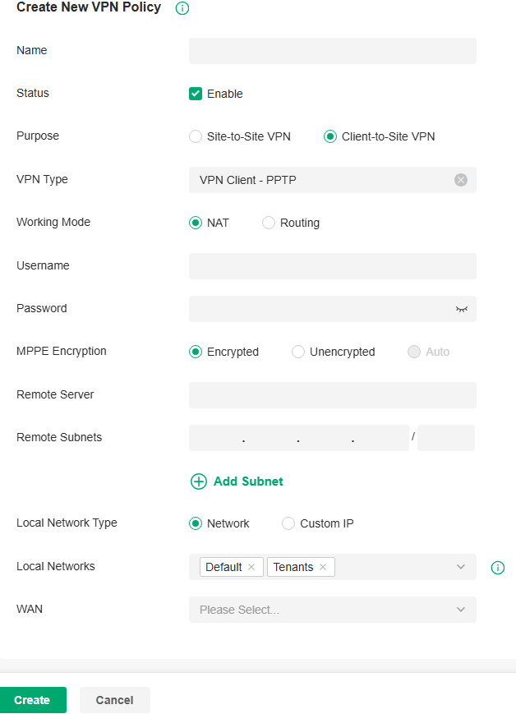Choose Routing as the Working Mode

tap(268, 222)
